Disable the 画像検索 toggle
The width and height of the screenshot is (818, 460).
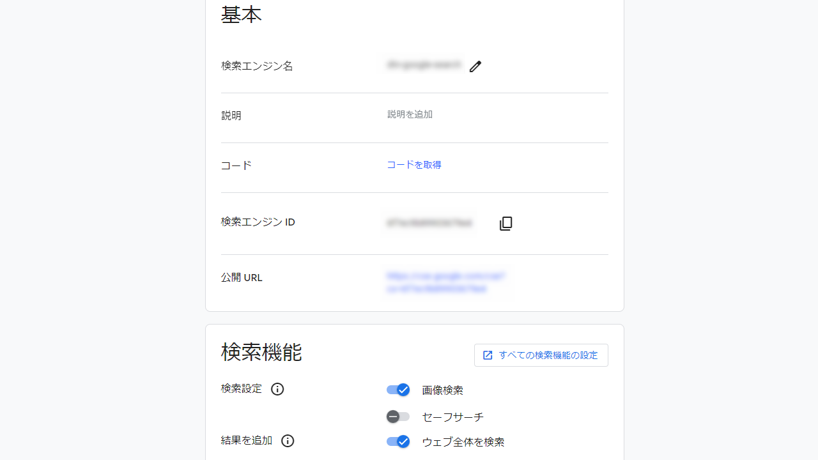coord(397,390)
